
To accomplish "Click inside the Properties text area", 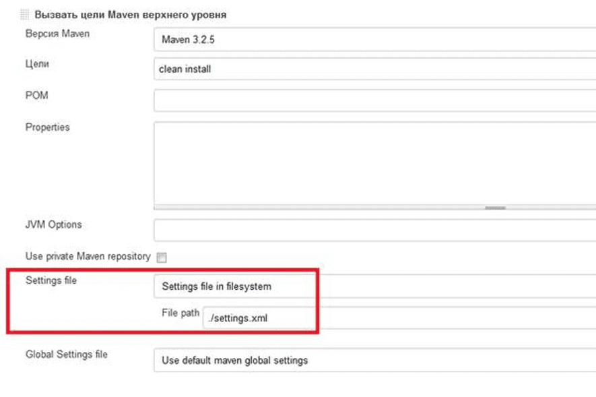I will point(374,162).
